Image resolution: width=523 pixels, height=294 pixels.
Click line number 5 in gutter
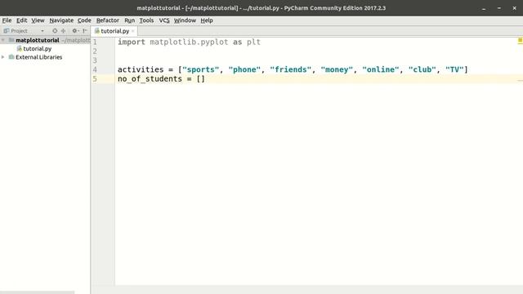(95, 79)
